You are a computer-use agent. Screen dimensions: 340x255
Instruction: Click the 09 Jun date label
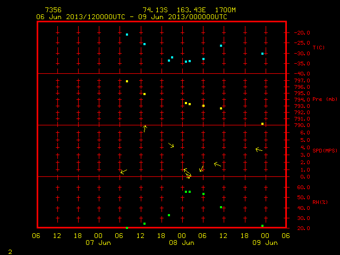click(265, 243)
